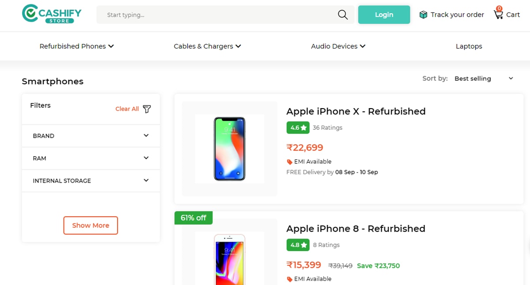Click the EMI Available tag icon on iPhone X
The width and height of the screenshot is (530, 285).
pyautogui.click(x=289, y=161)
